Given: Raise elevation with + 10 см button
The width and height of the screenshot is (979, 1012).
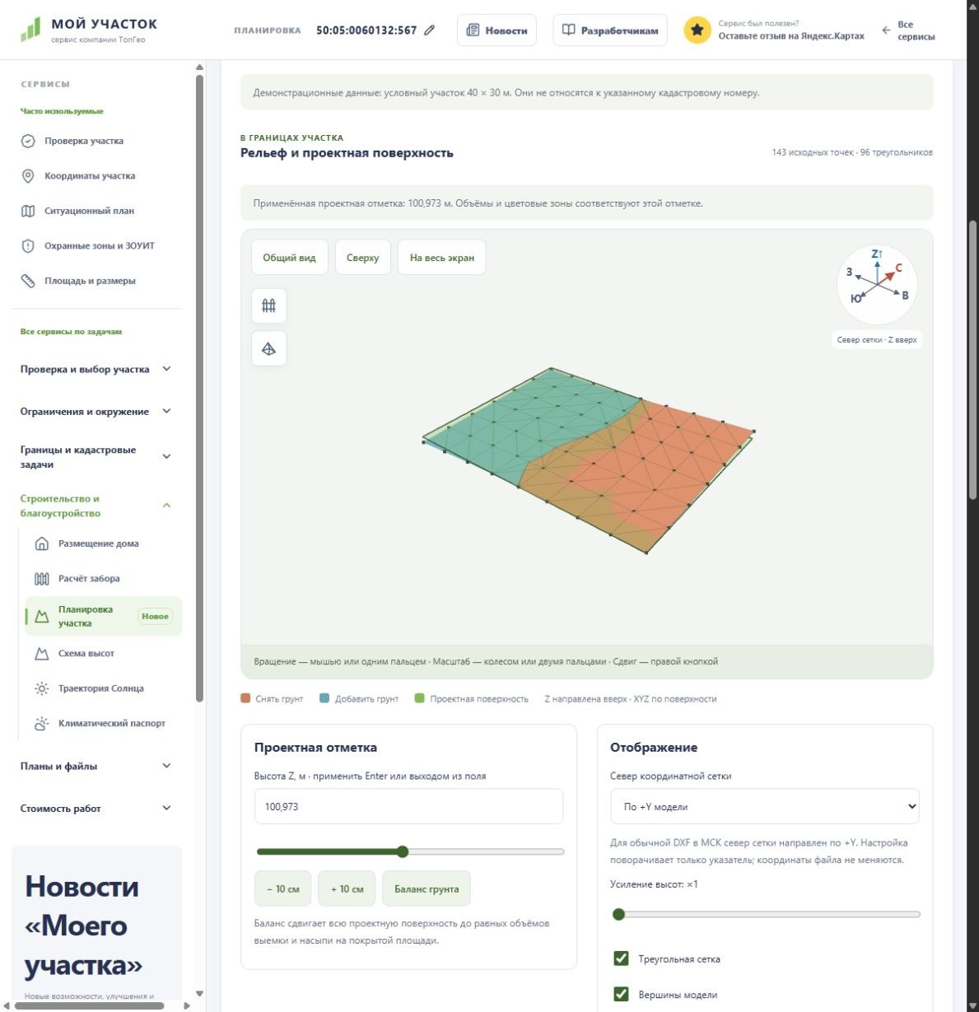Looking at the screenshot, I should tap(347, 889).
